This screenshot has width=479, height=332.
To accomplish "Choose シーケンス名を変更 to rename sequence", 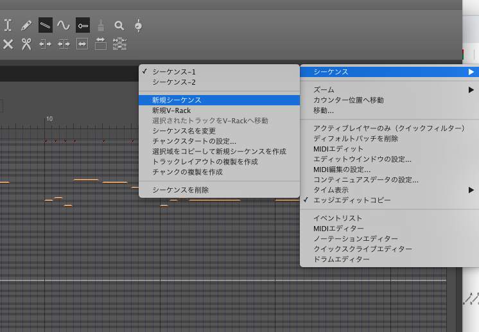I will click(x=219, y=131).
